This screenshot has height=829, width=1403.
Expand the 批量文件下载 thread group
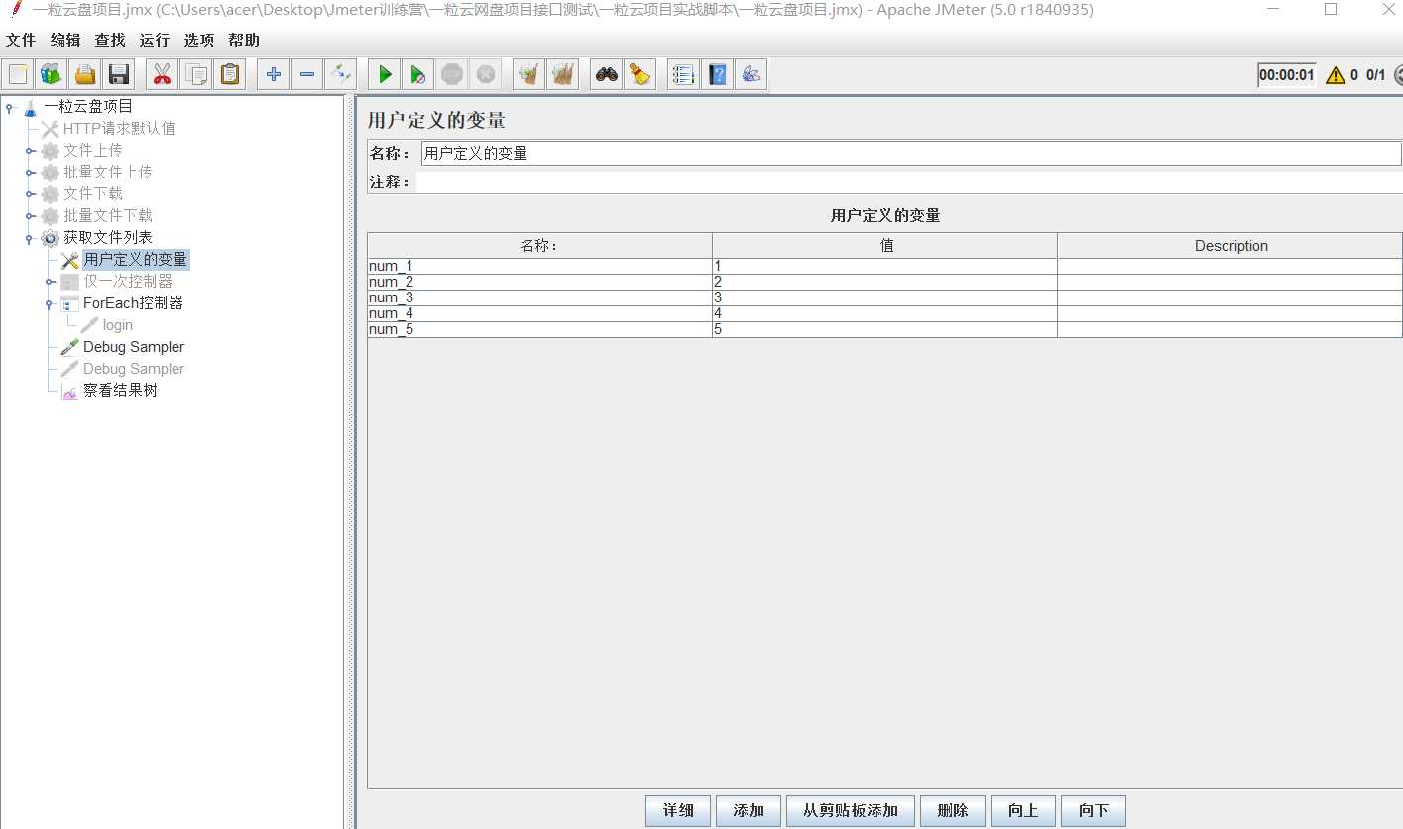tap(30, 216)
